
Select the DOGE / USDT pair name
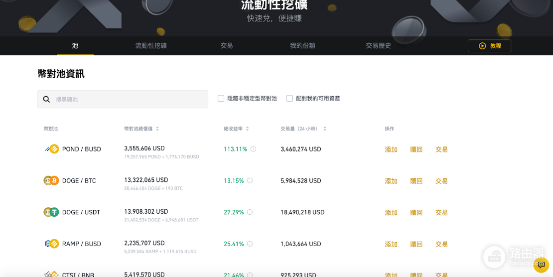point(81,212)
